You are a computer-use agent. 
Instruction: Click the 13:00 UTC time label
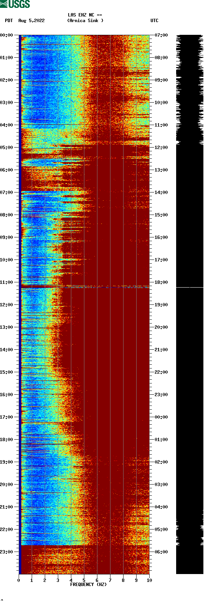point(161,170)
